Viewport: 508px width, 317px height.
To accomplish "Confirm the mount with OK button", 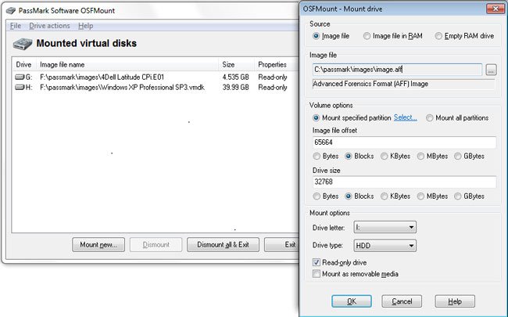I will [x=352, y=301].
